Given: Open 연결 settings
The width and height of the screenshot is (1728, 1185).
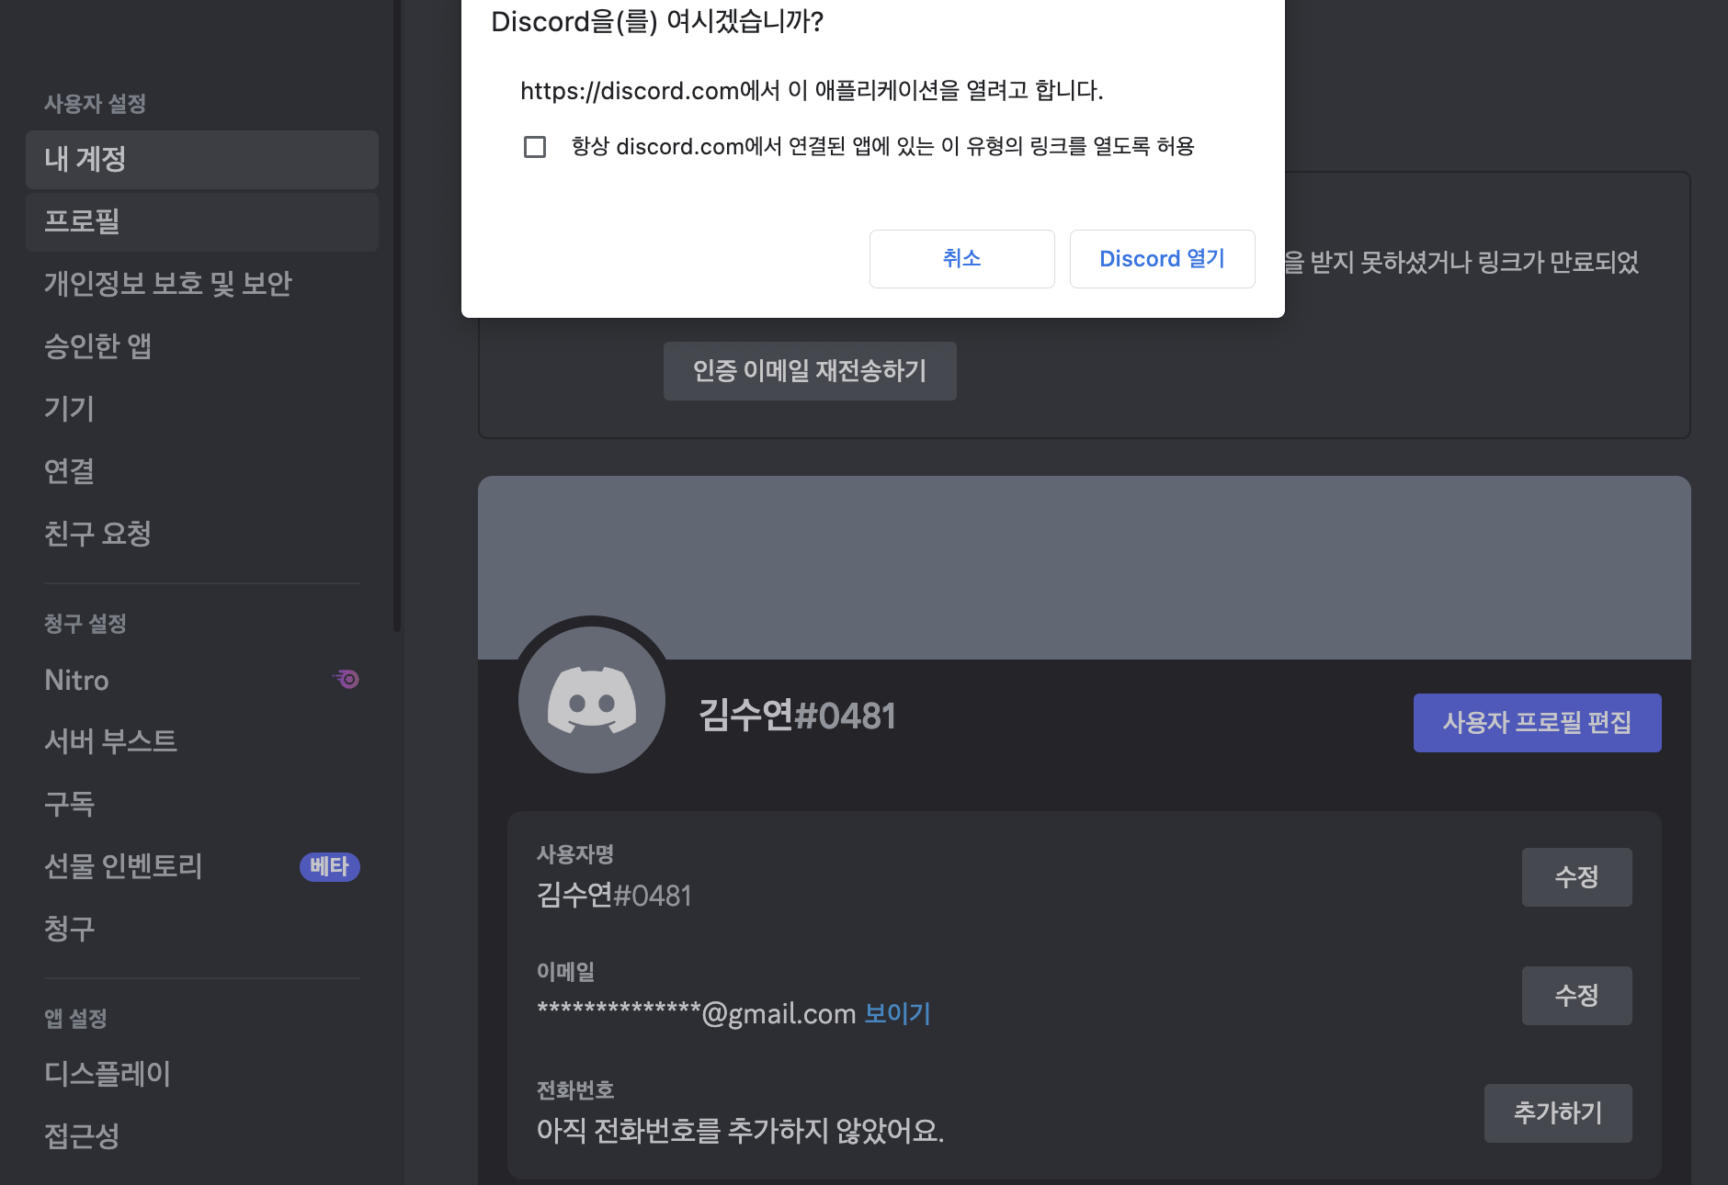Looking at the screenshot, I should pyautogui.click(x=202, y=471).
